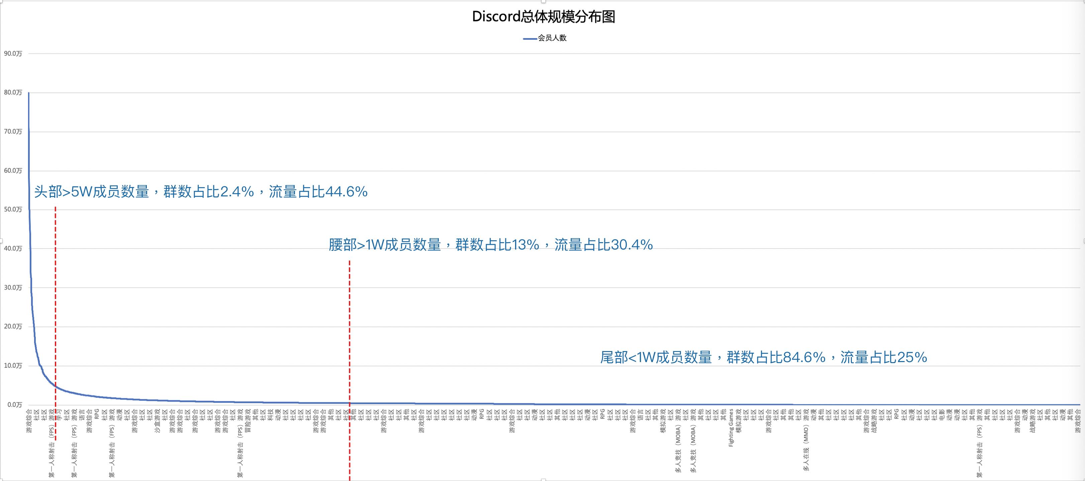Click the 70.0万 y-axis label
Viewport: 1085px width, 481px height.
(x=13, y=131)
